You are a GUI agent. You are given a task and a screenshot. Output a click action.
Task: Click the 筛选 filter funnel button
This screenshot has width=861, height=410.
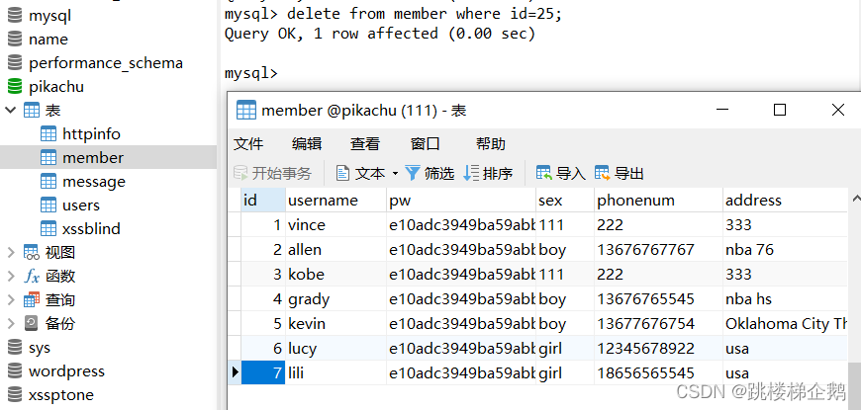pos(430,174)
